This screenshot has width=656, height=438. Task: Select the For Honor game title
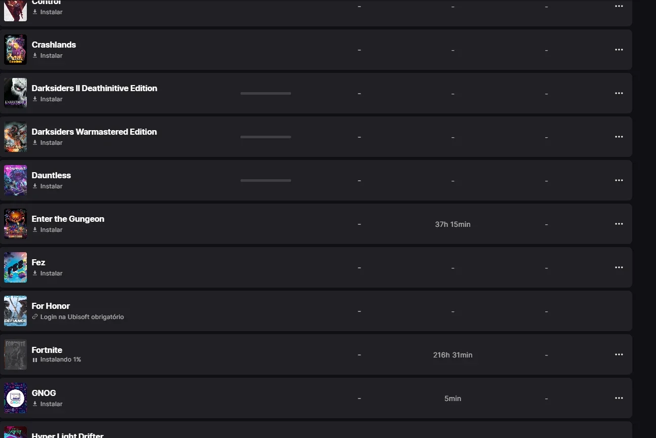51,306
